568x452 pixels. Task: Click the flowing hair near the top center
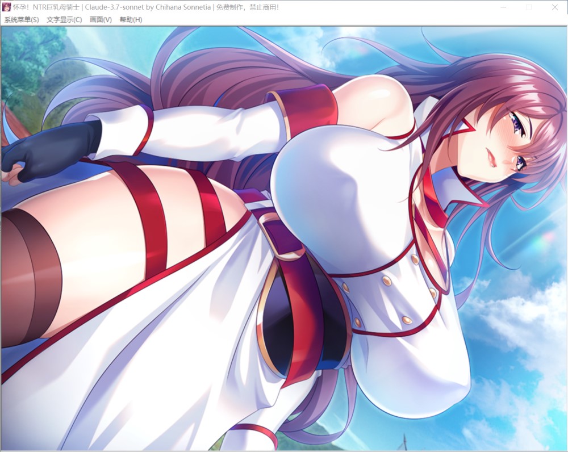227,68
